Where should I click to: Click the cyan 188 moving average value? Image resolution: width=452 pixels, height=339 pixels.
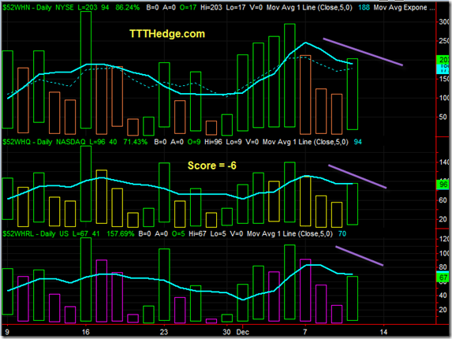[x=364, y=8]
